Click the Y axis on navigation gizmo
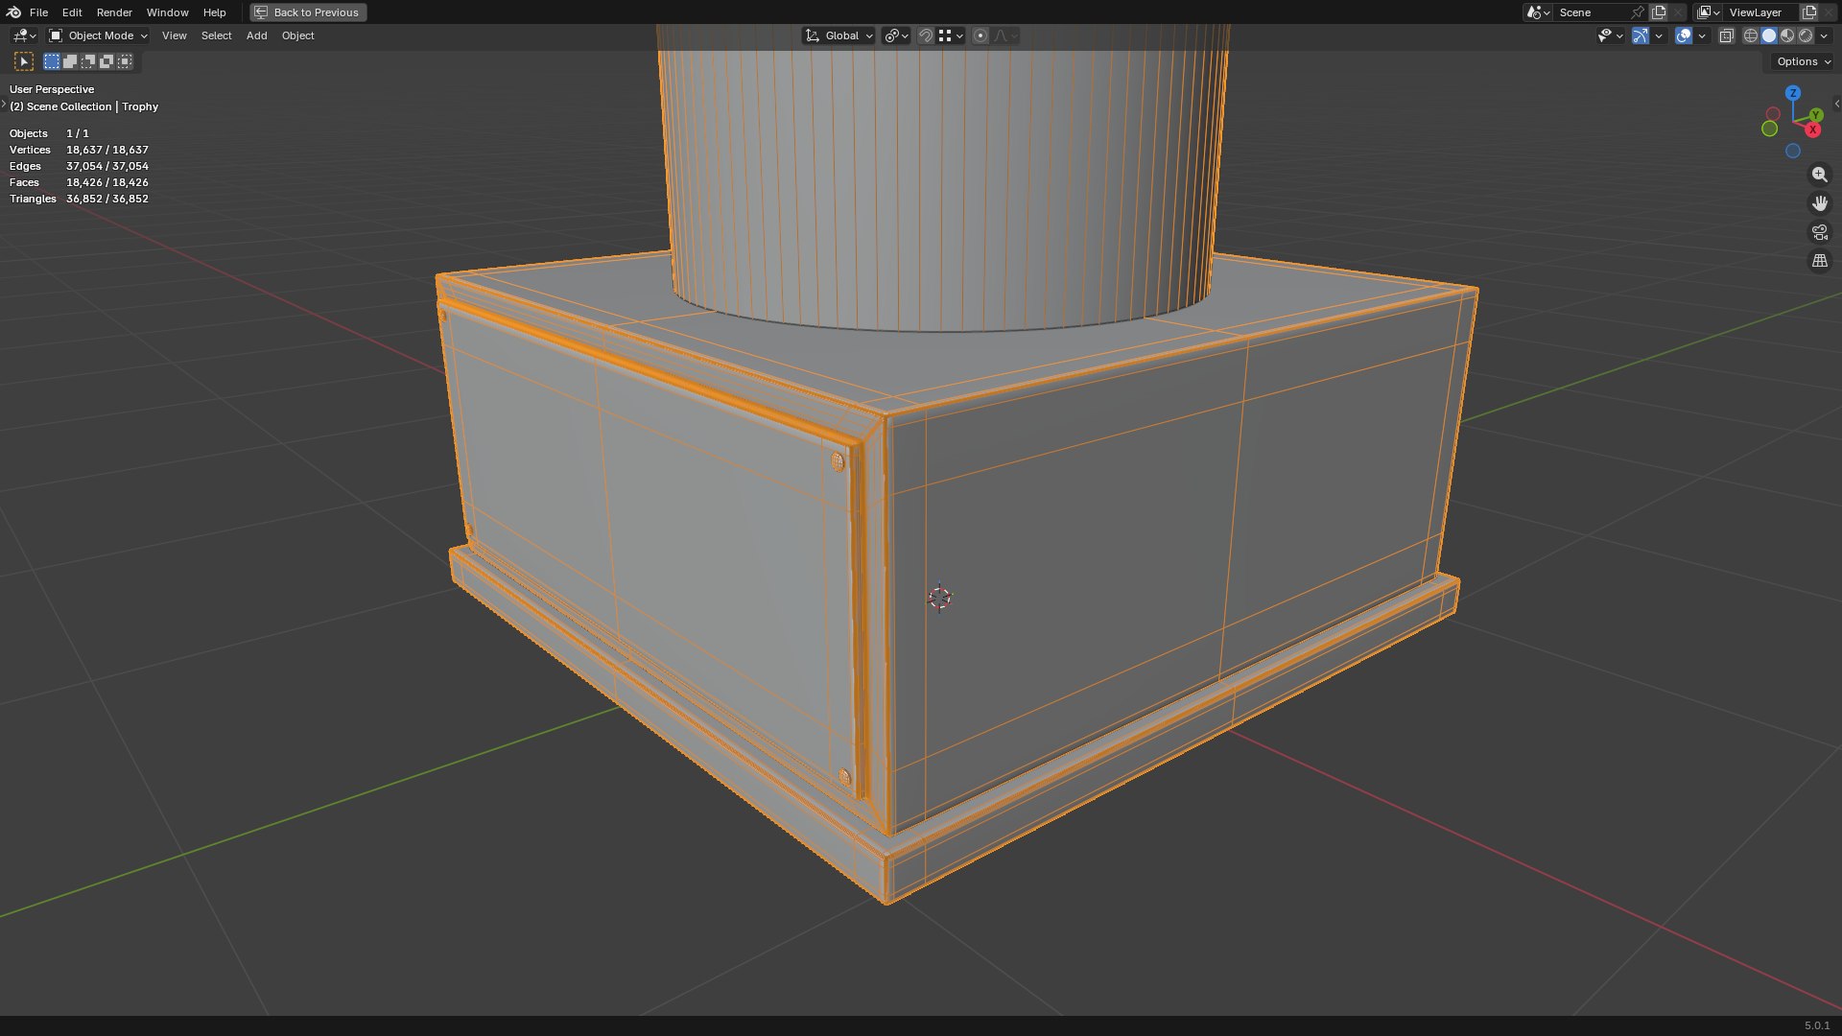The image size is (1842, 1036). click(x=1815, y=115)
